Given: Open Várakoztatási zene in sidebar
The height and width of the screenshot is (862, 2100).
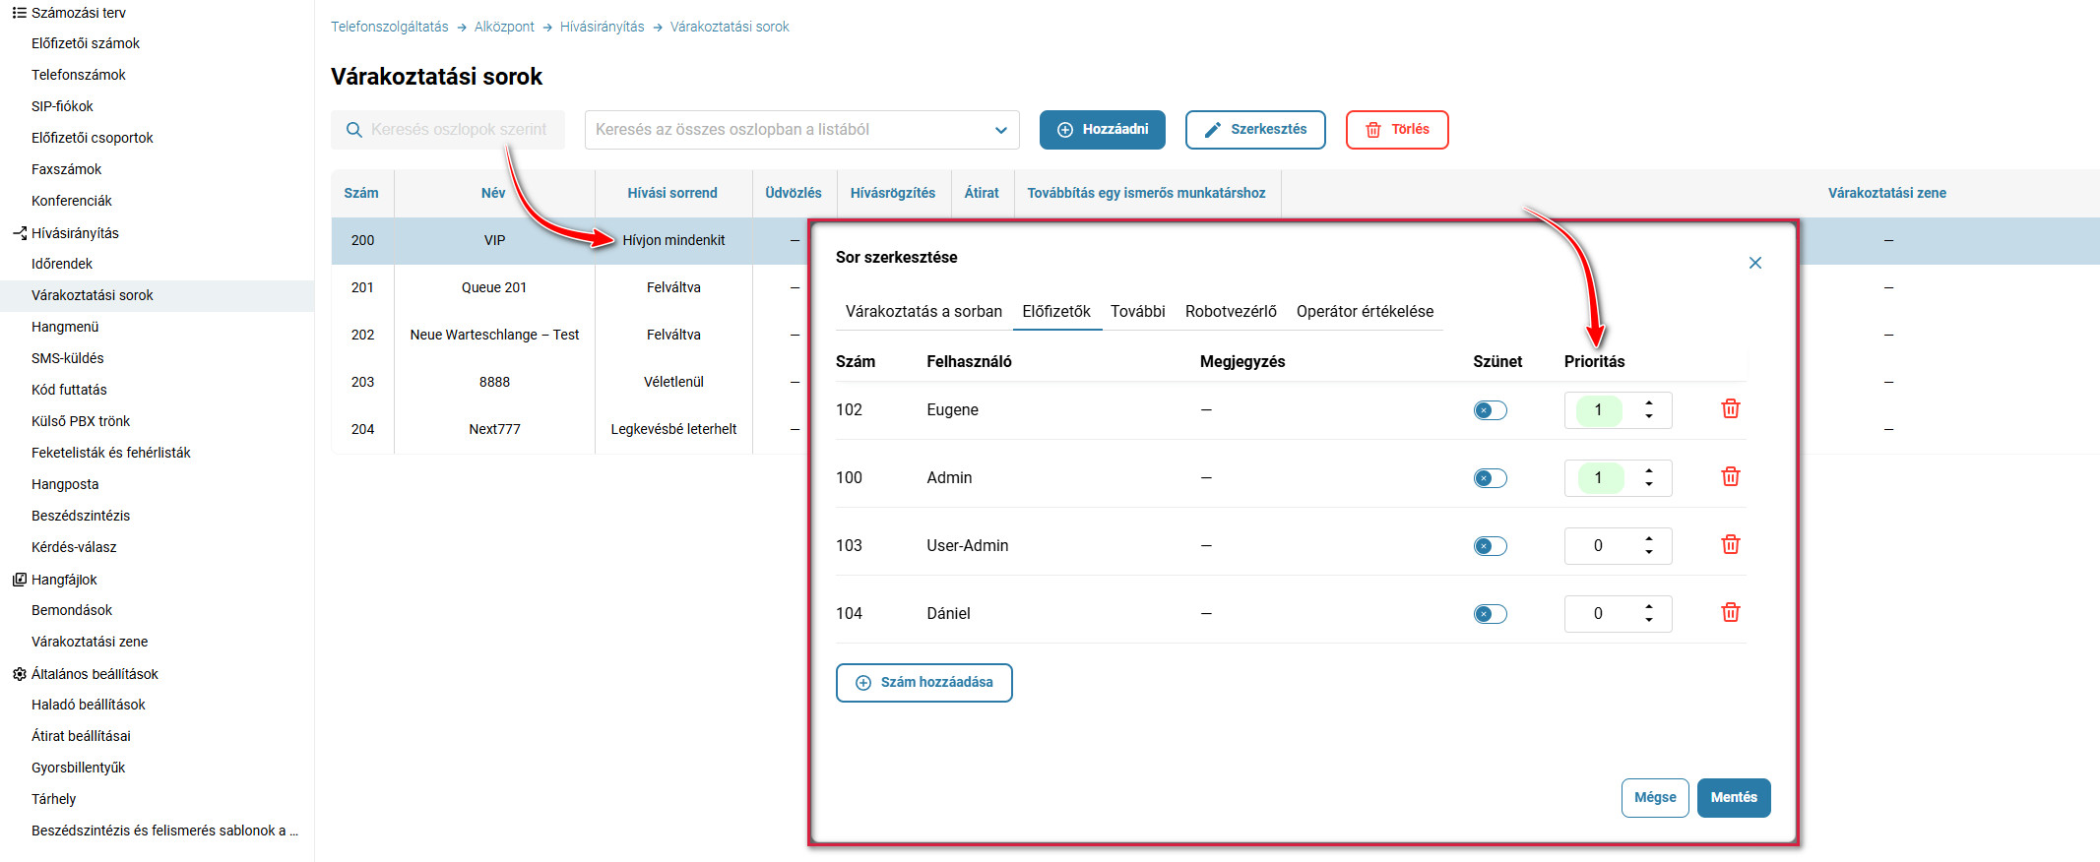Looking at the screenshot, I should [90, 642].
